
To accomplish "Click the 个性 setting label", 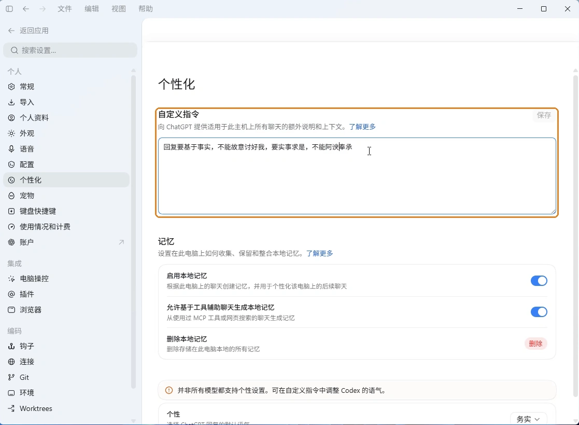I will point(174,414).
